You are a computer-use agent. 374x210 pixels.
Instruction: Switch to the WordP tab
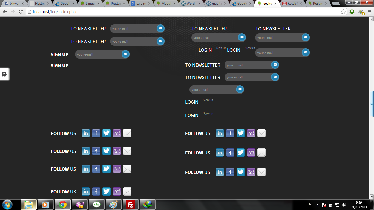point(191,4)
